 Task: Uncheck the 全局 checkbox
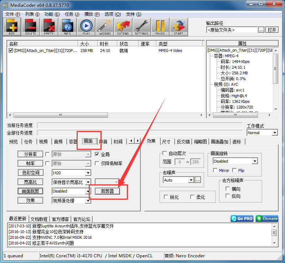pos(97,154)
